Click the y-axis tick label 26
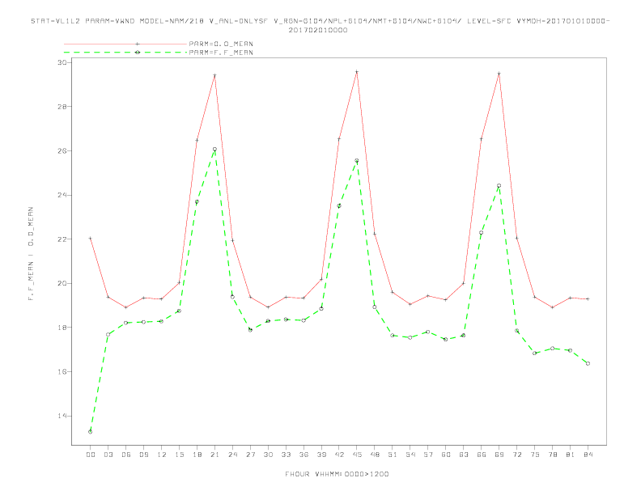This screenshot has width=641, height=495. pyautogui.click(x=62, y=150)
